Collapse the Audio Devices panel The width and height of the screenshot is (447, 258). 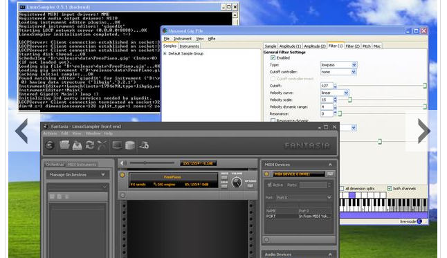point(330,255)
